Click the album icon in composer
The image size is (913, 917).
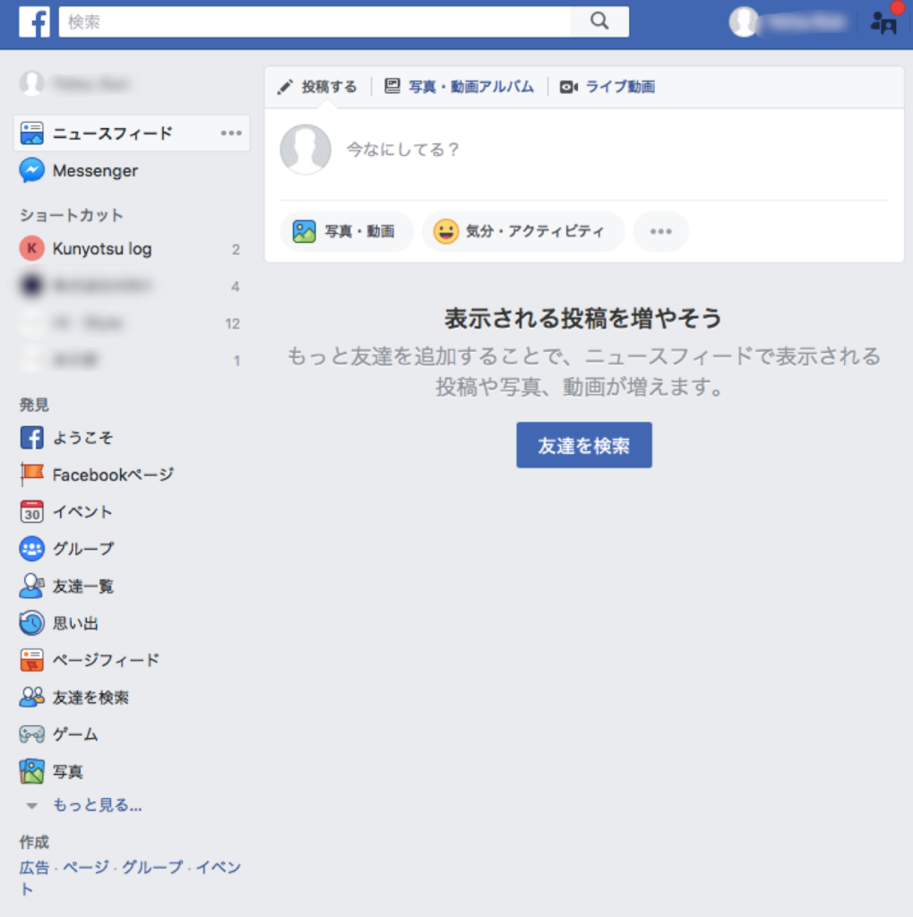click(392, 87)
